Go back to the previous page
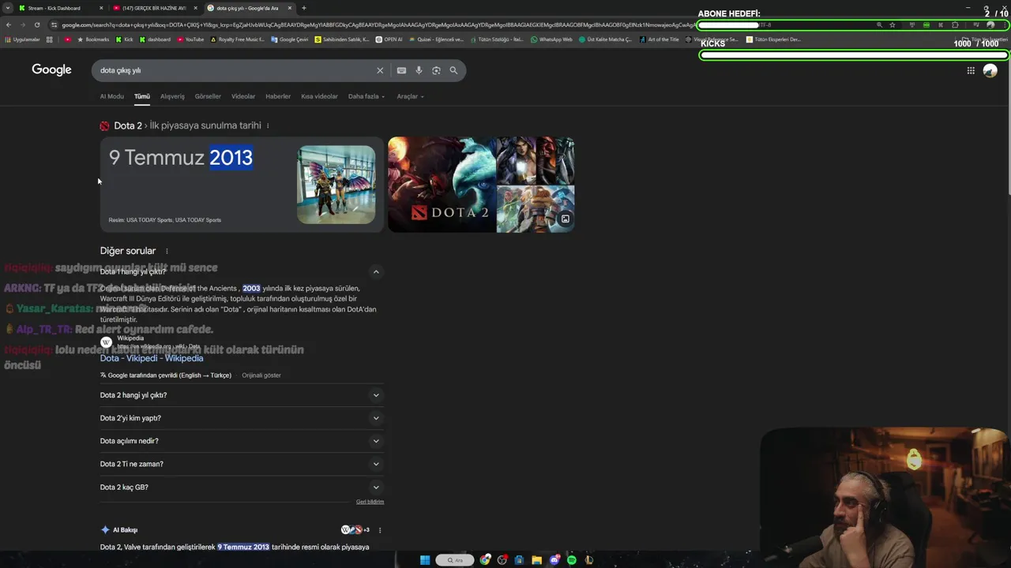 9,24
